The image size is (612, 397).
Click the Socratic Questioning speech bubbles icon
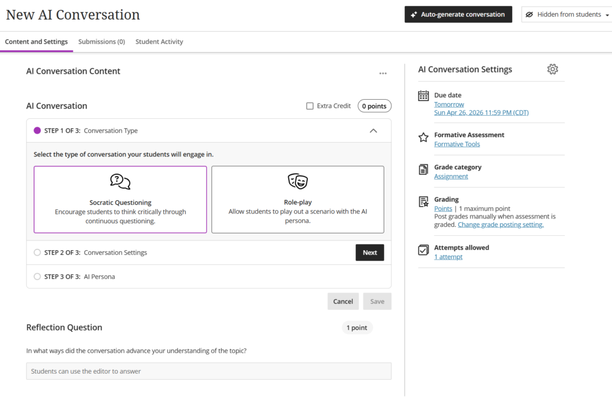[x=120, y=181]
